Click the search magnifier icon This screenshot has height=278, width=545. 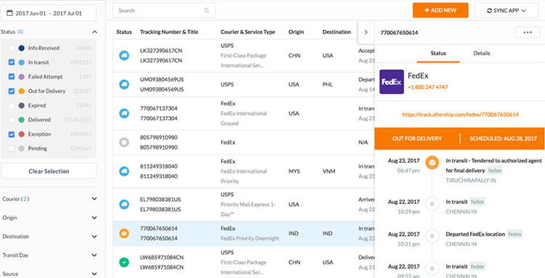(x=207, y=10)
